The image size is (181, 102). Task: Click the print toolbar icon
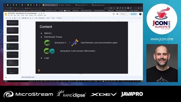coord(15,18)
